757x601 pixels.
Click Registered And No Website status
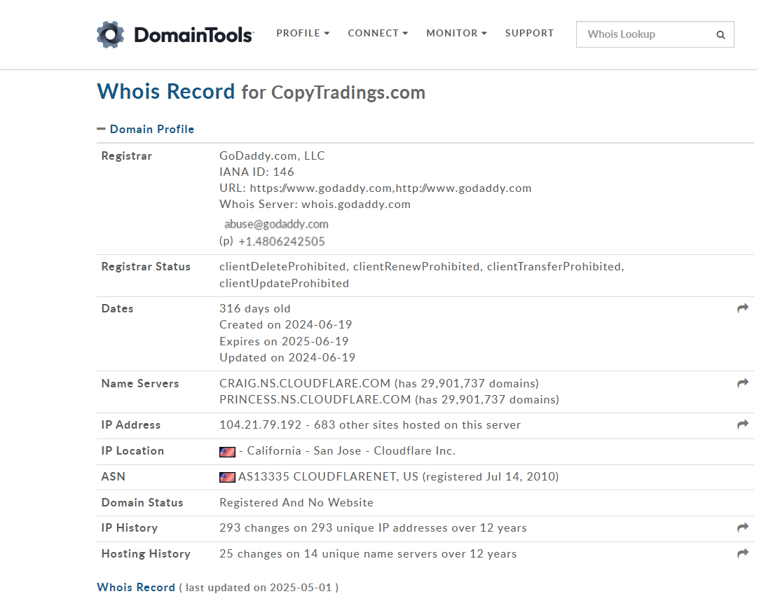[296, 503]
